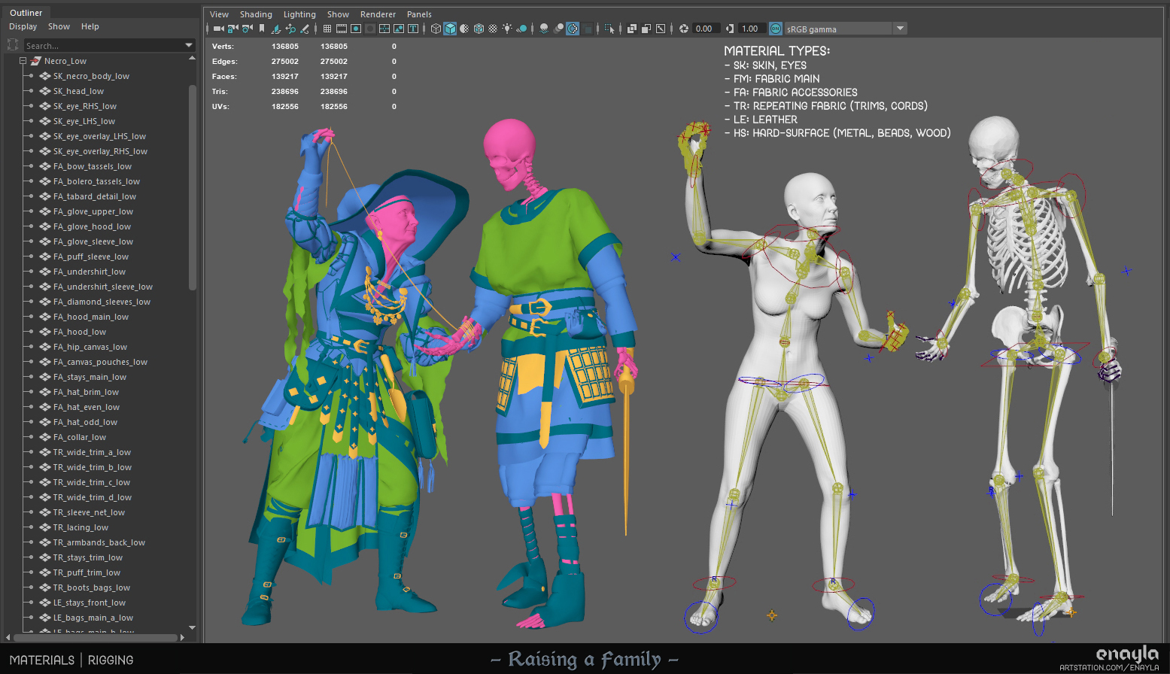Open the Outliner Display menu
Viewport: 1170px width, 674px height.
click(x=23, y=26)
